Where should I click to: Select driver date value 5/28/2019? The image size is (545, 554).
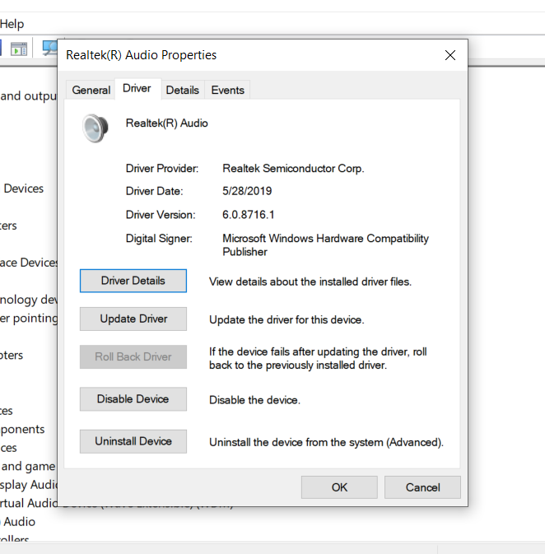click(247, 191)
